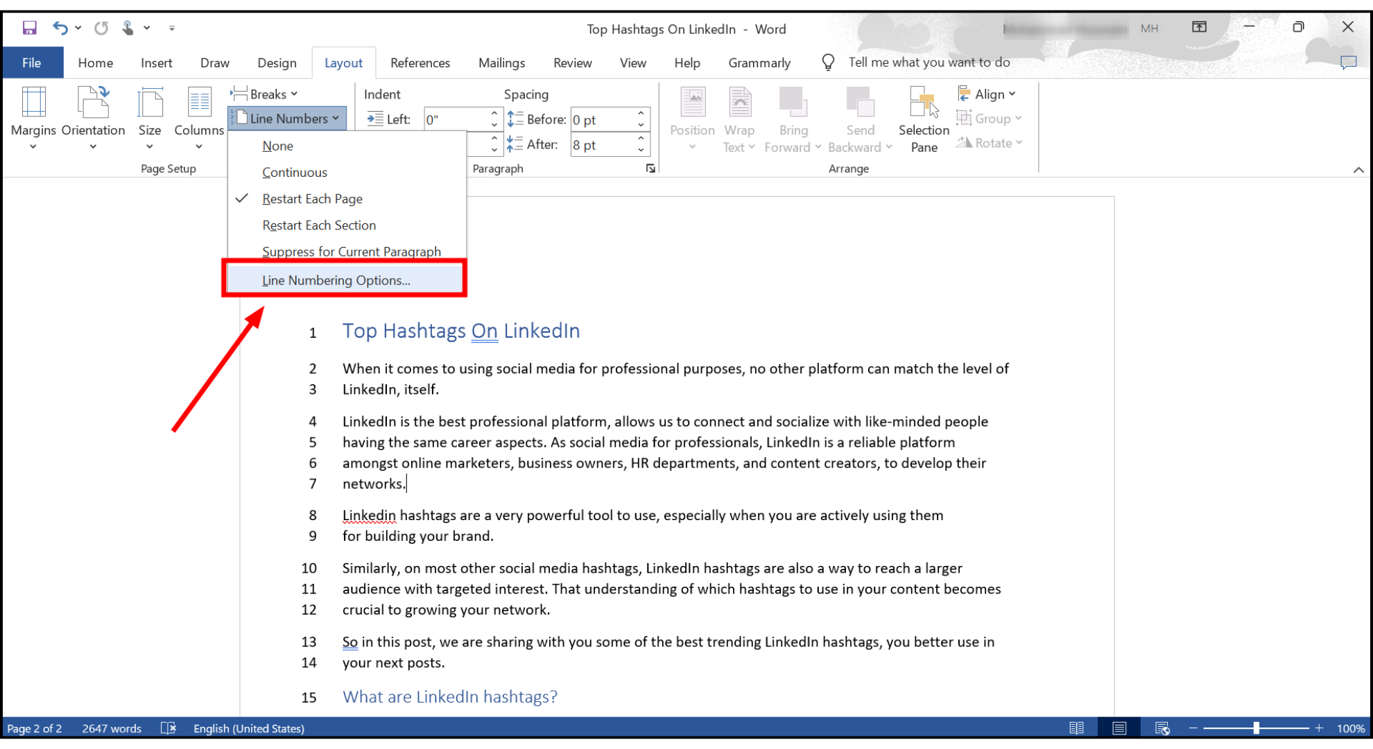Switch to Read Mode in the status bar
1373x749 pixels.
coord(1077,728)
